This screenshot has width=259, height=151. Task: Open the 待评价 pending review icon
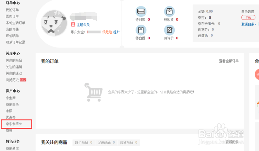(x=169, y=30)
